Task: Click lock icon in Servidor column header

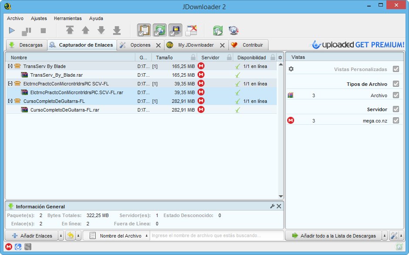Action: pyautogui.click(x=229, y=57)
